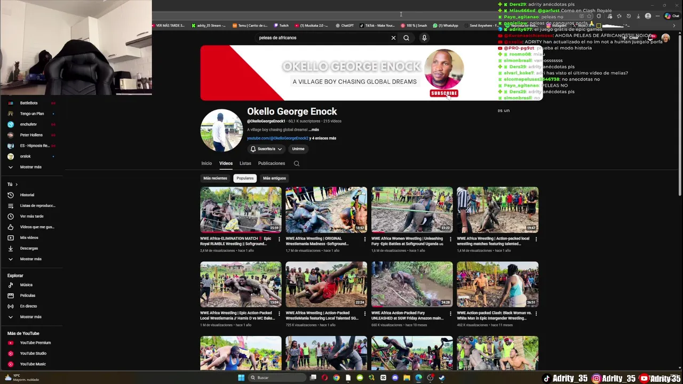Image resolution: width=683 pixels, height=384 pixels.
Task: Open Tengo un Plan subscription
Action: coord(32,114)
